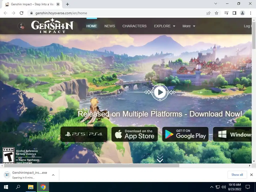Close the Genshin Impact browser tab
Screen dimensions: 256x192
tap(58, 4)
